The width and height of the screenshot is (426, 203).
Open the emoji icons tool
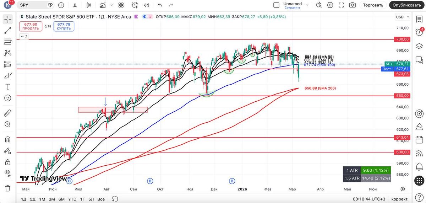point(7,98)
